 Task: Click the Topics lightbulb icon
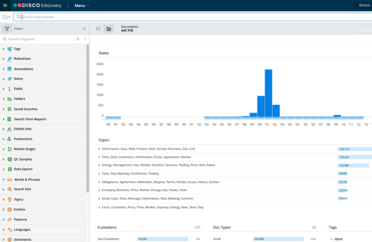[9, 199]
